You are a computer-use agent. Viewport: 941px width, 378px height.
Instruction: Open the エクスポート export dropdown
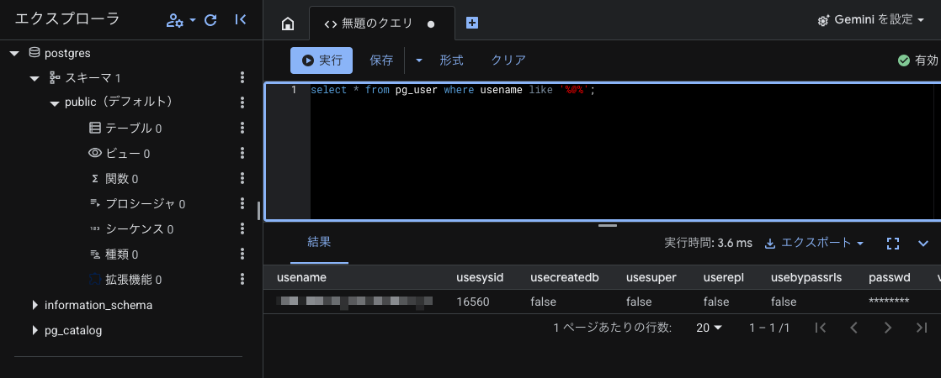click(815, 243)
